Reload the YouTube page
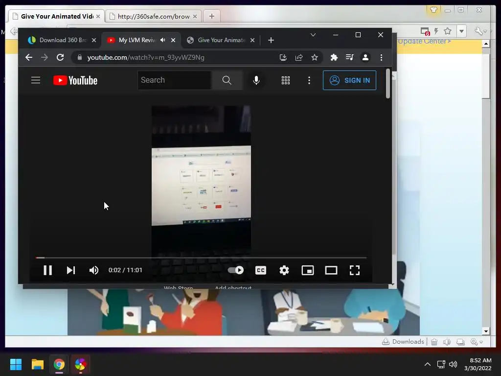Screen dimensions: 501x376 pyautogui.click(x=60, y=57)
